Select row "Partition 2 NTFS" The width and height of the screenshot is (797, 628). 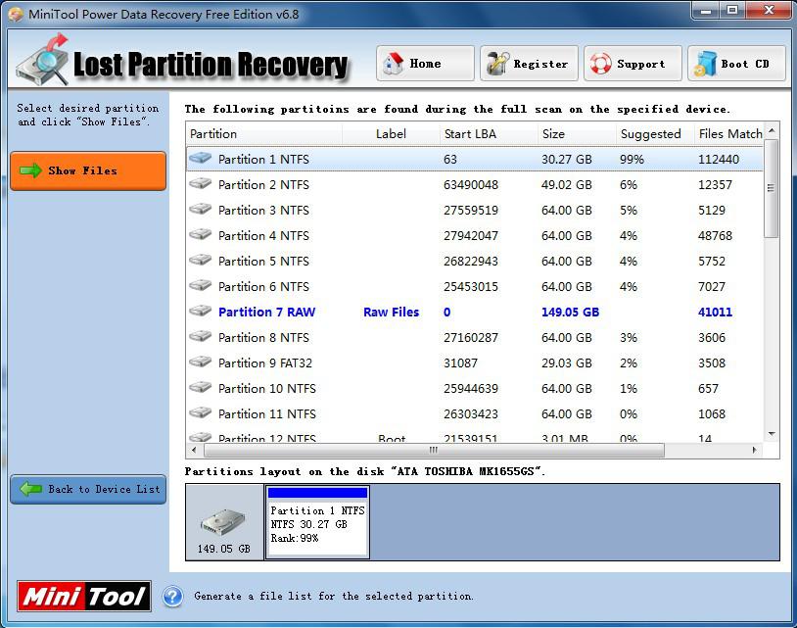click(475, 184)
